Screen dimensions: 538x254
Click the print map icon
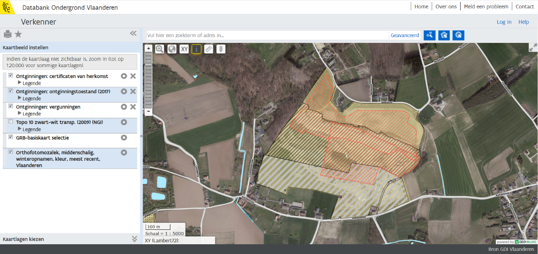click(7, 34)
